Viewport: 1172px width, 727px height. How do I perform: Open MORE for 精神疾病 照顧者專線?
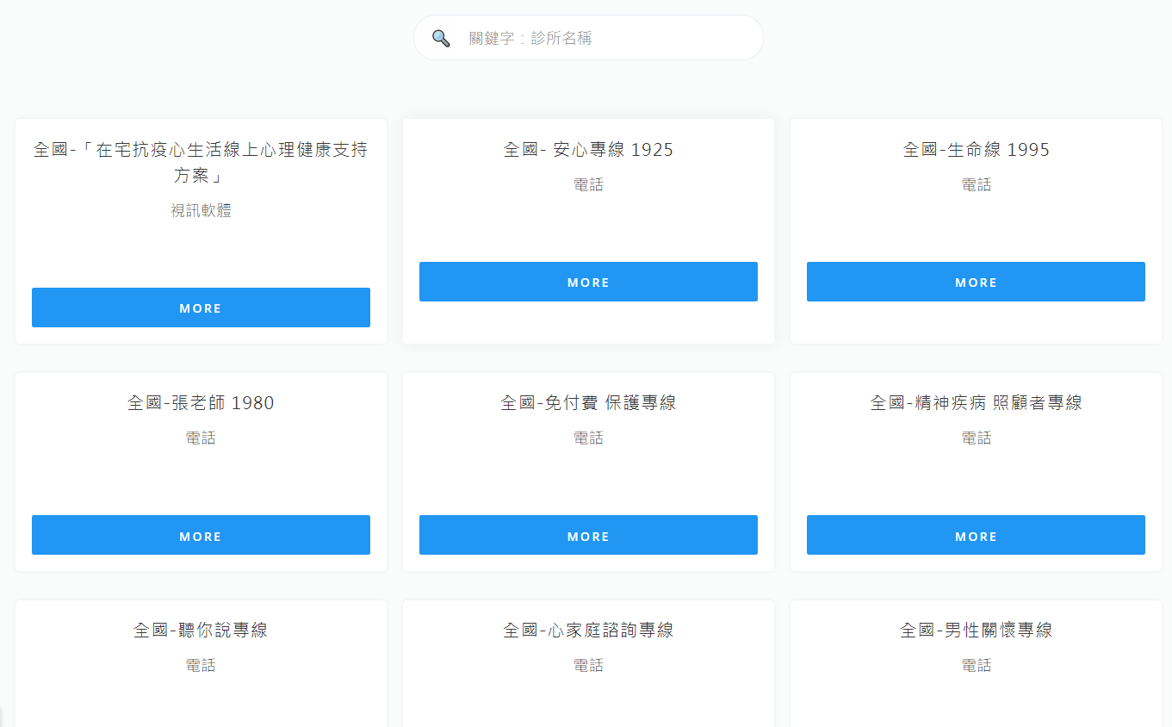tap(976, 535)
